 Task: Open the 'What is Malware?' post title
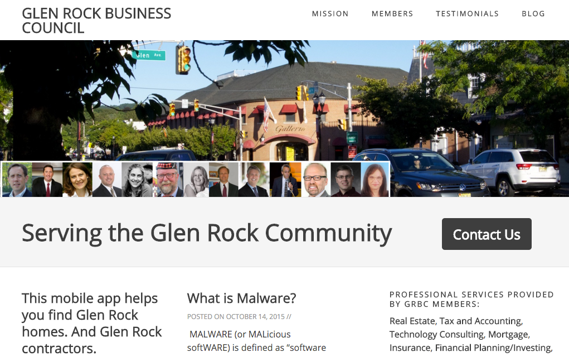click(242, 298)
